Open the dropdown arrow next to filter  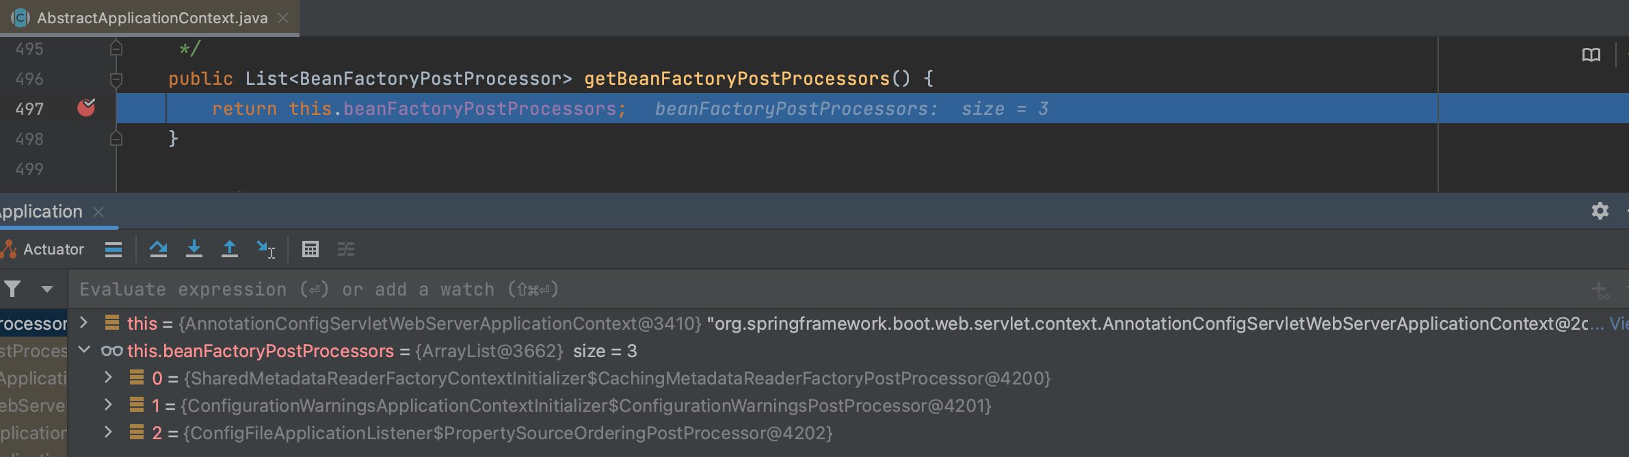47,289
